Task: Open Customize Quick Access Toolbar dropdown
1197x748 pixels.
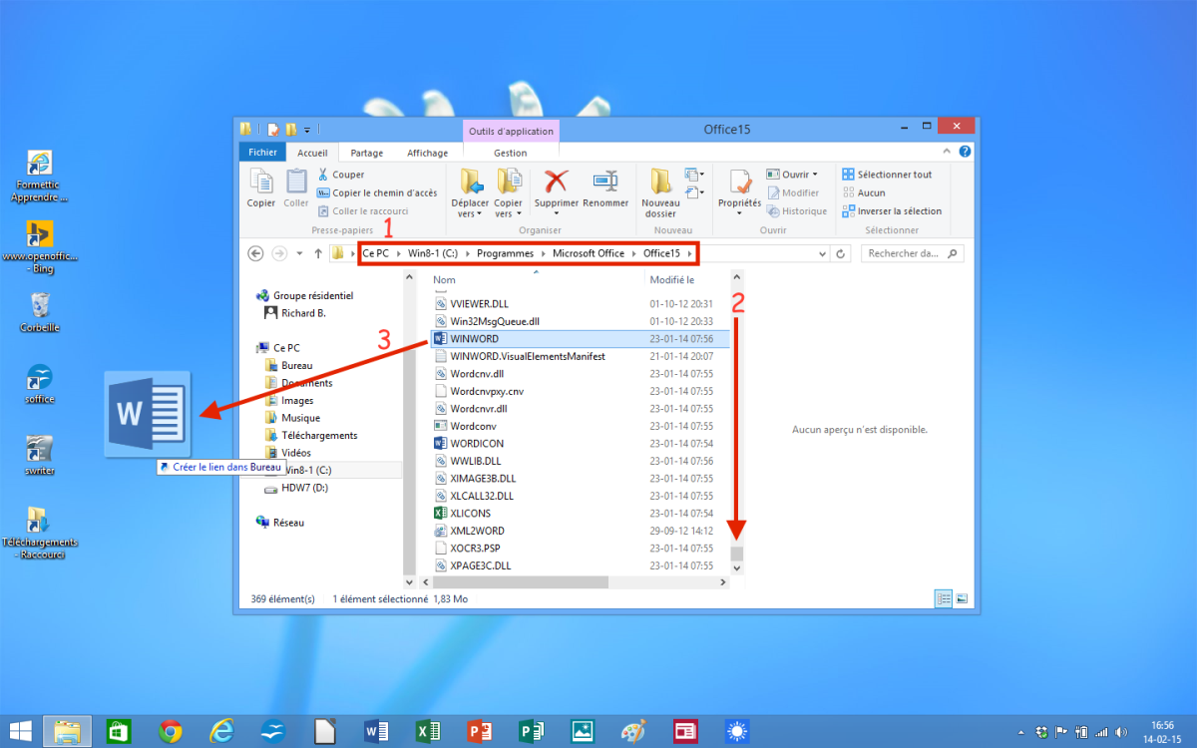Action: pos(307,130)
